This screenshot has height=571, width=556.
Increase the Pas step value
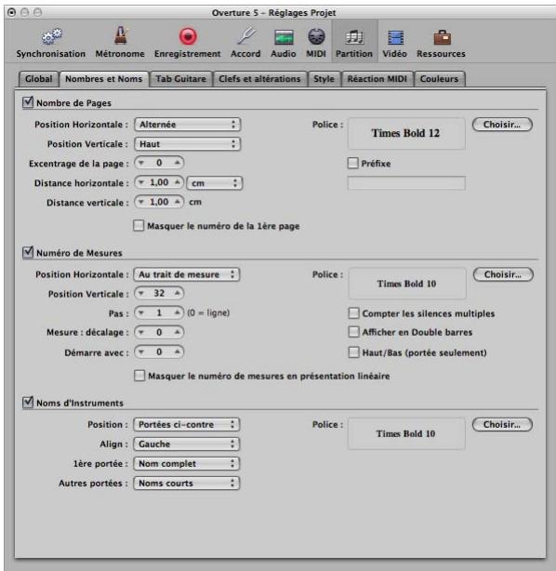178,312
